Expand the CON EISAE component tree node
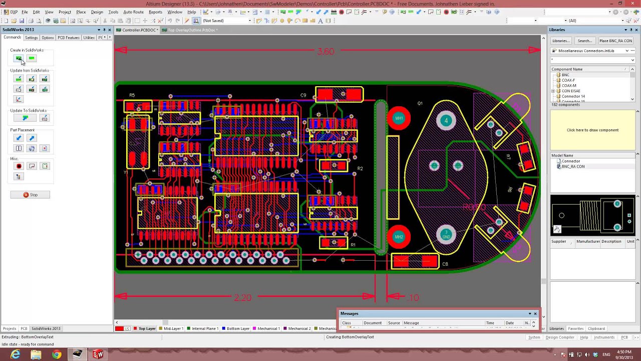The image size is (641, 361). (553, 91)
